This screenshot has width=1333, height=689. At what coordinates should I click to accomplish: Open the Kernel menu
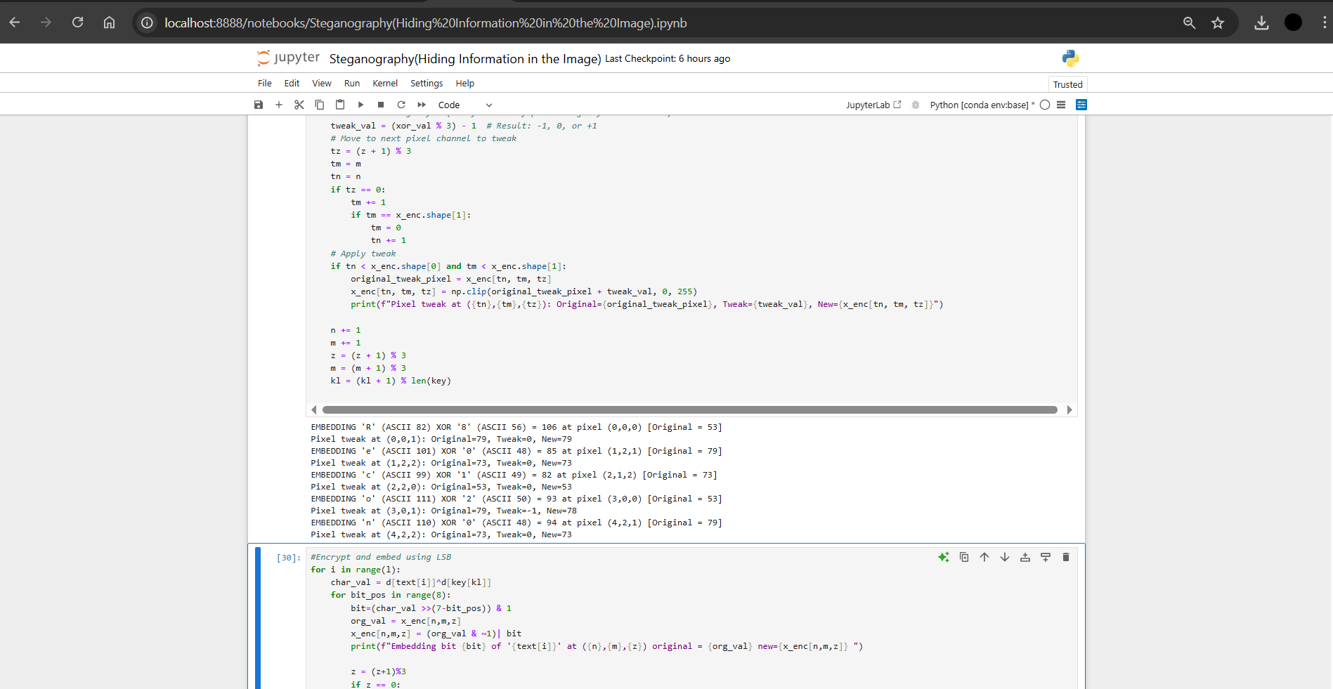pyautogui.click(x=385, y=83)
